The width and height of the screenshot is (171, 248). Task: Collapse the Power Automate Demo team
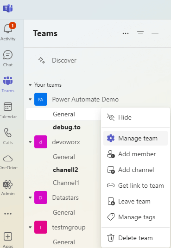click(30, 99)
